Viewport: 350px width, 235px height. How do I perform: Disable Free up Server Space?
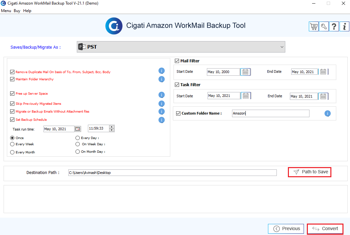[12, 93]
